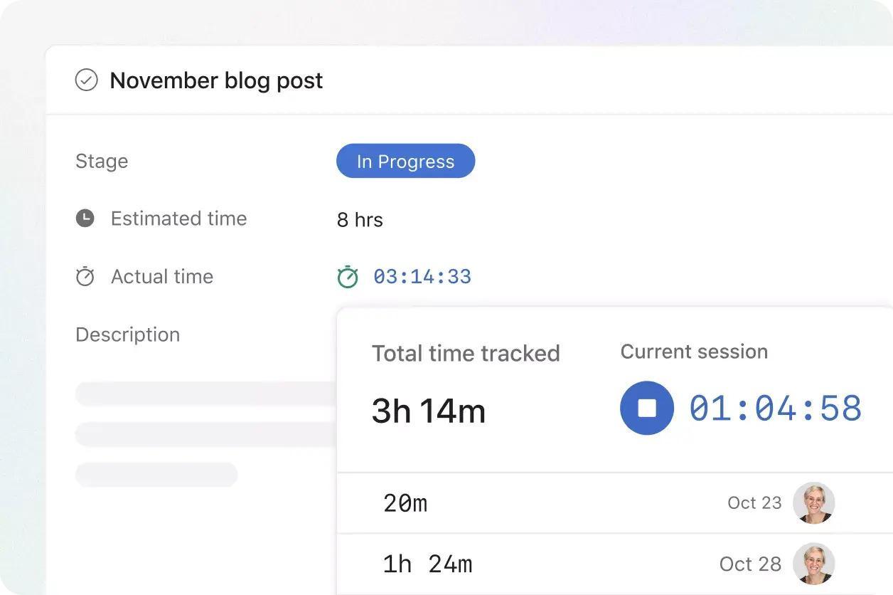Select the 20m time entry
This screenshot has height=595, width=893.
(405, 503)
